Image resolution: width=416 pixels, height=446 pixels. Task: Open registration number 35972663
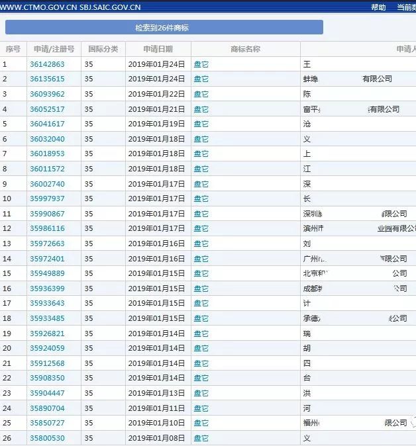[47, 244]
